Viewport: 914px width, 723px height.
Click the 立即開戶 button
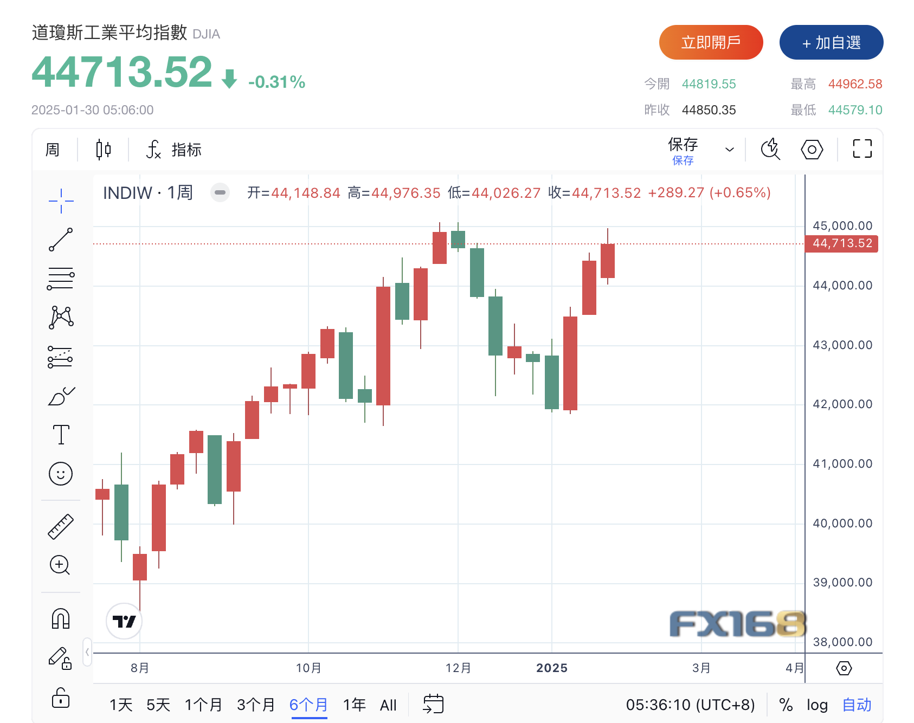pos(711,42)
